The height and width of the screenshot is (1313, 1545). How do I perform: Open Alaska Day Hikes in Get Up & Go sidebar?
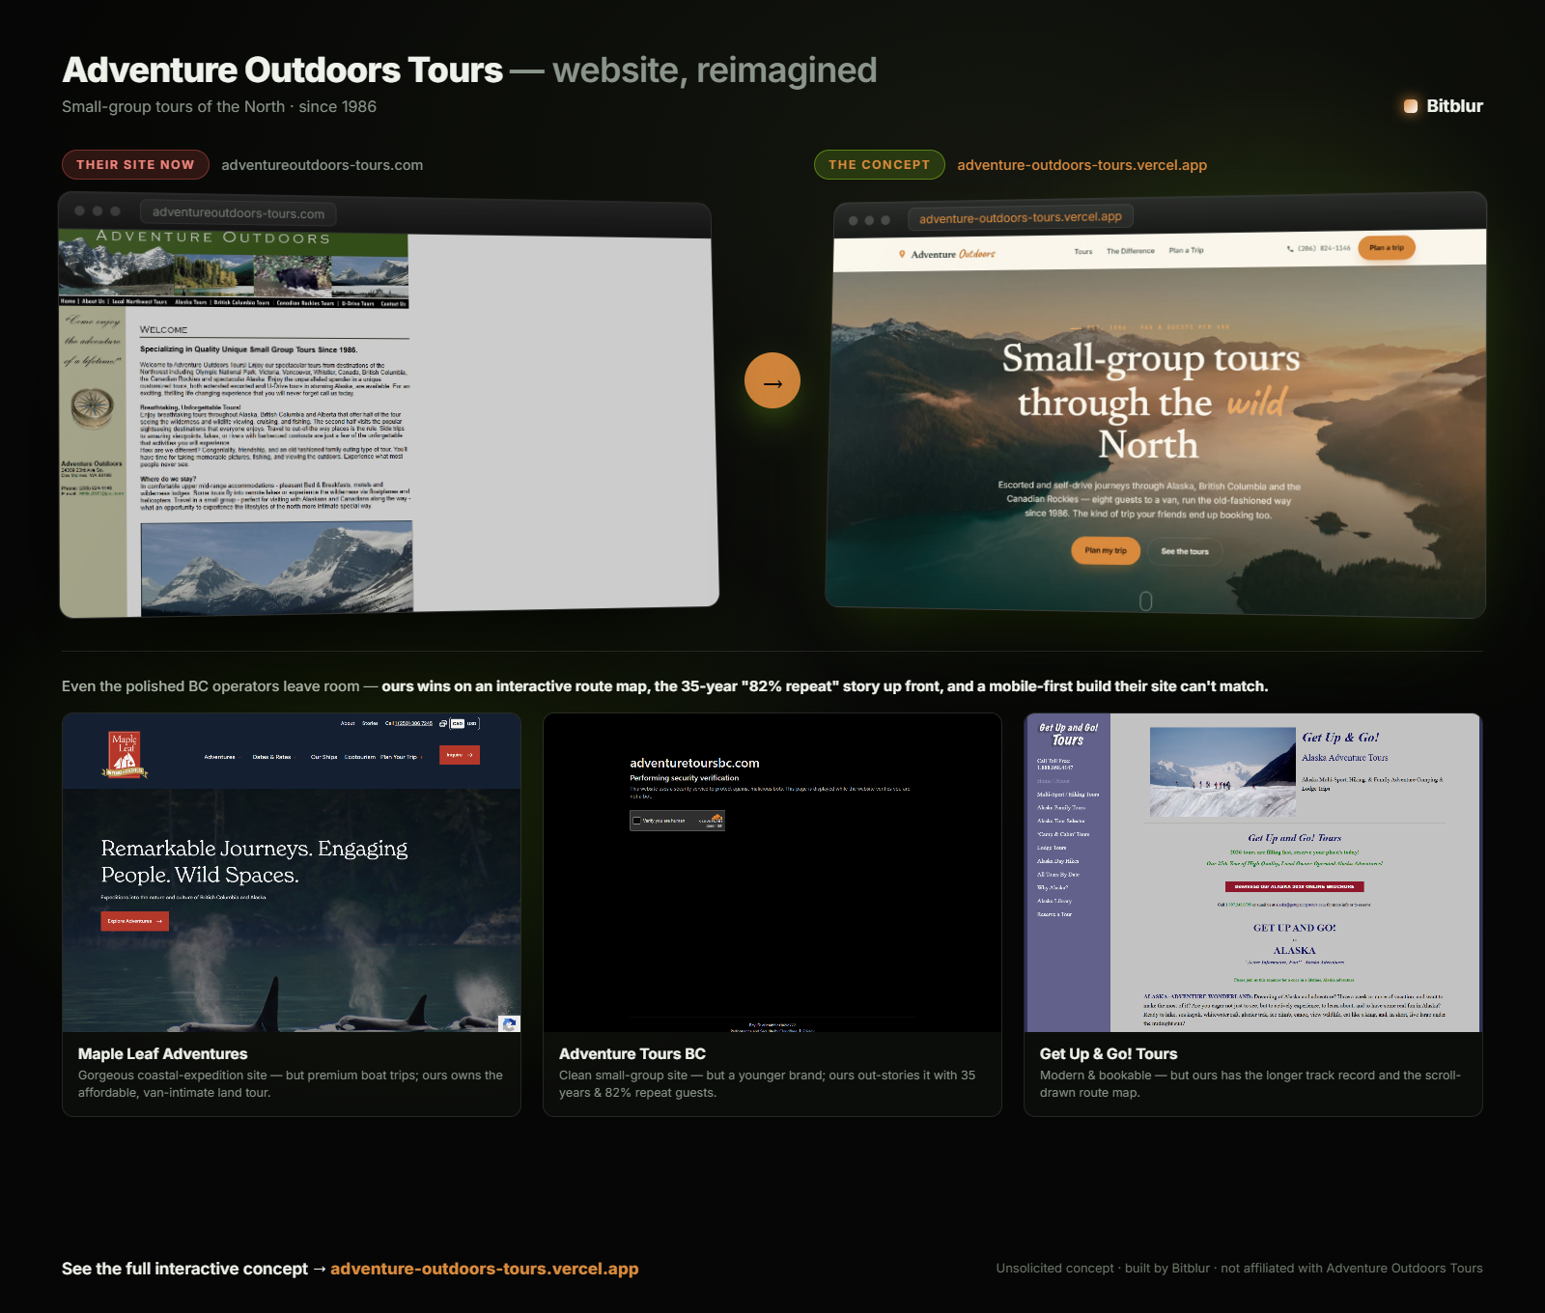tap(1057, 861)
